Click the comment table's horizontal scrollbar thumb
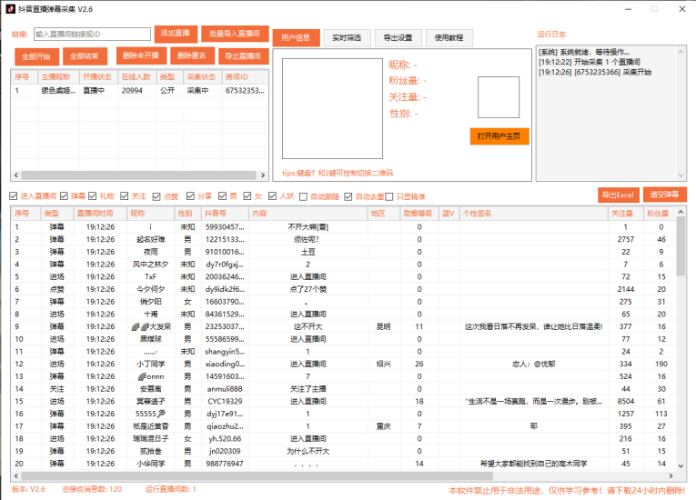The height and width of the screenshot is (500, 696). [257, 476]
